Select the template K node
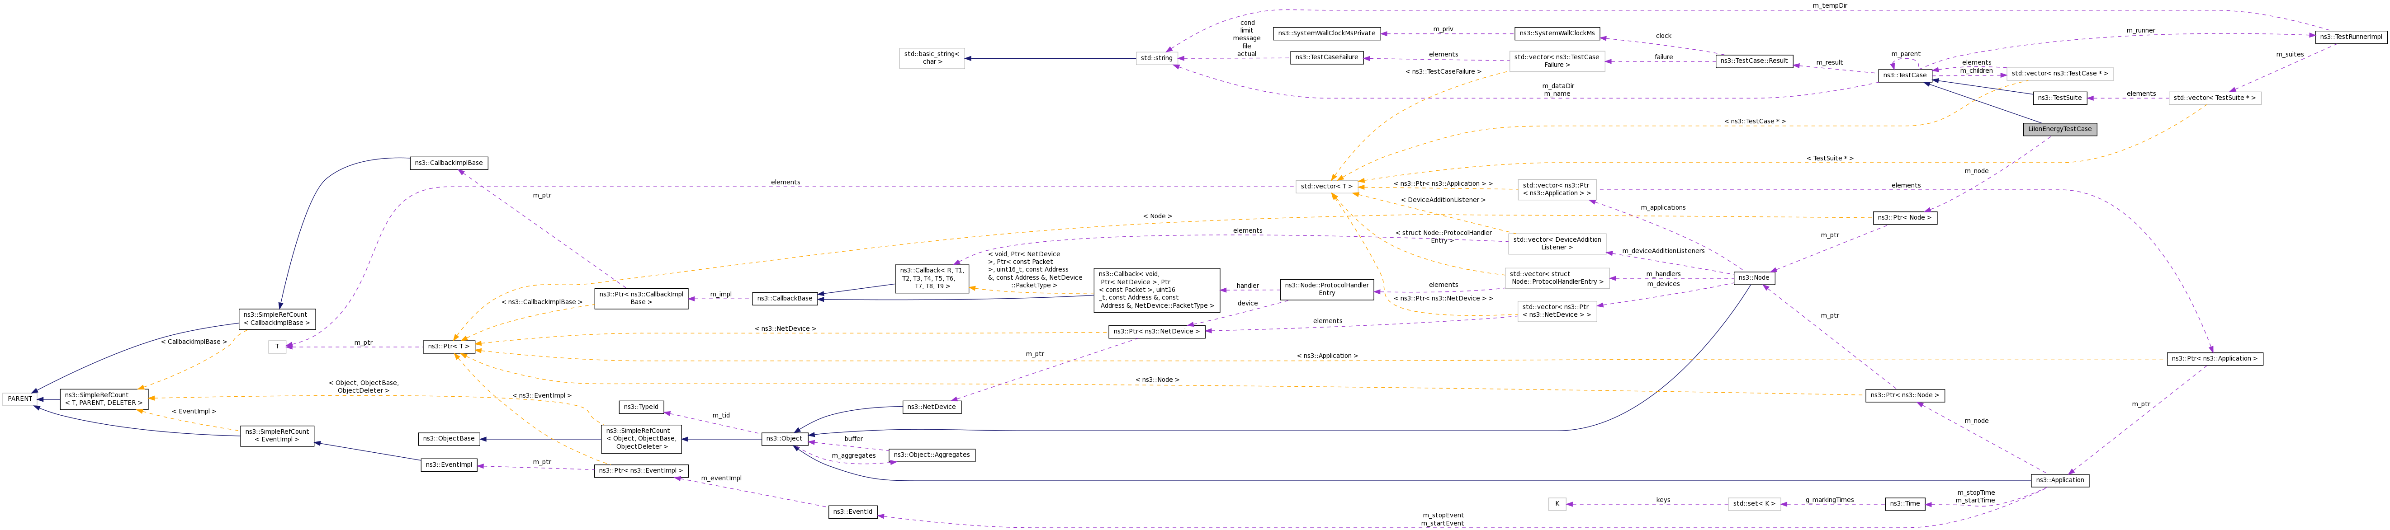The height and width of the screenshot is (530, 2390). tap(1557, 504)
